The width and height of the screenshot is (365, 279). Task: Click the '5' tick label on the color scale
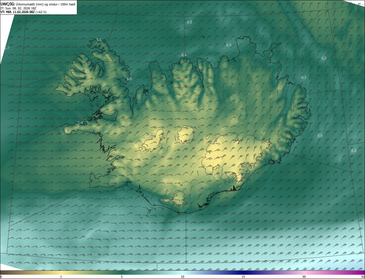click(122, 277)
